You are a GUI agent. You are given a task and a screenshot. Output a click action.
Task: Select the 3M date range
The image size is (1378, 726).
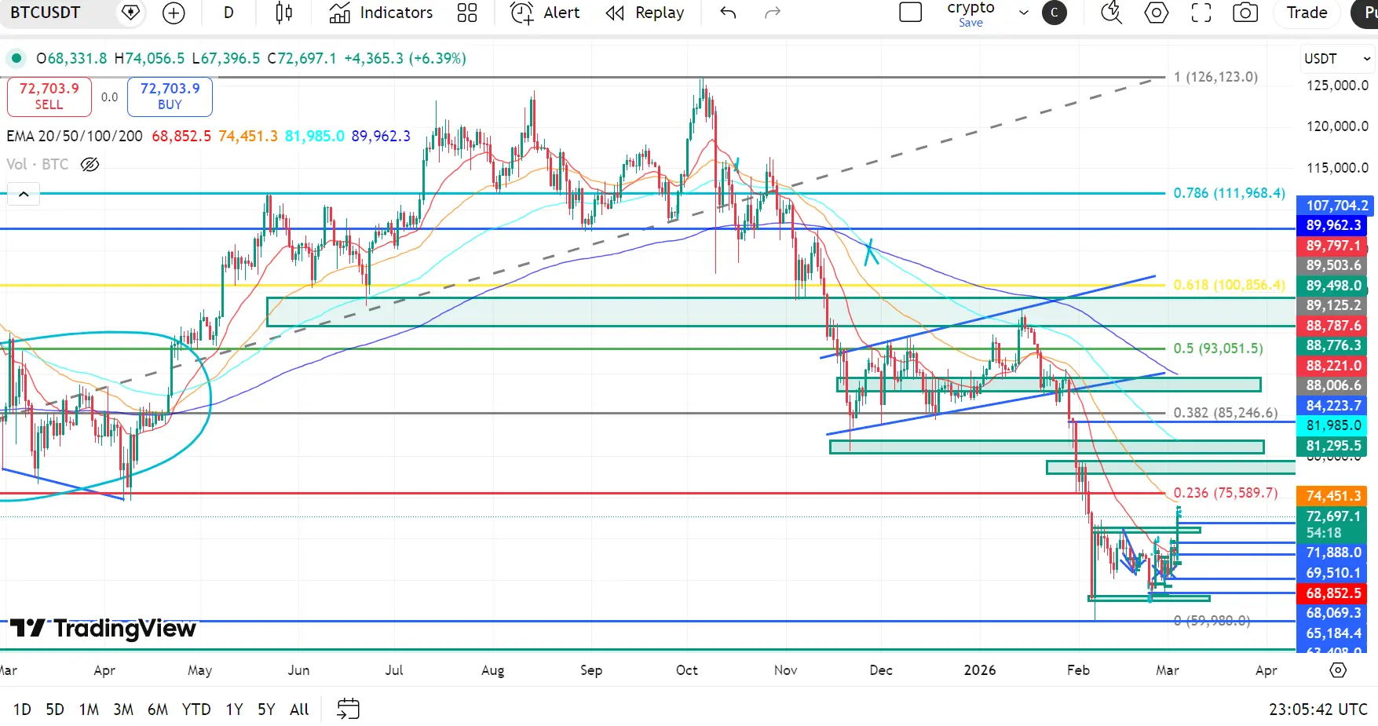pyautogui.click(x=123, y=710)
